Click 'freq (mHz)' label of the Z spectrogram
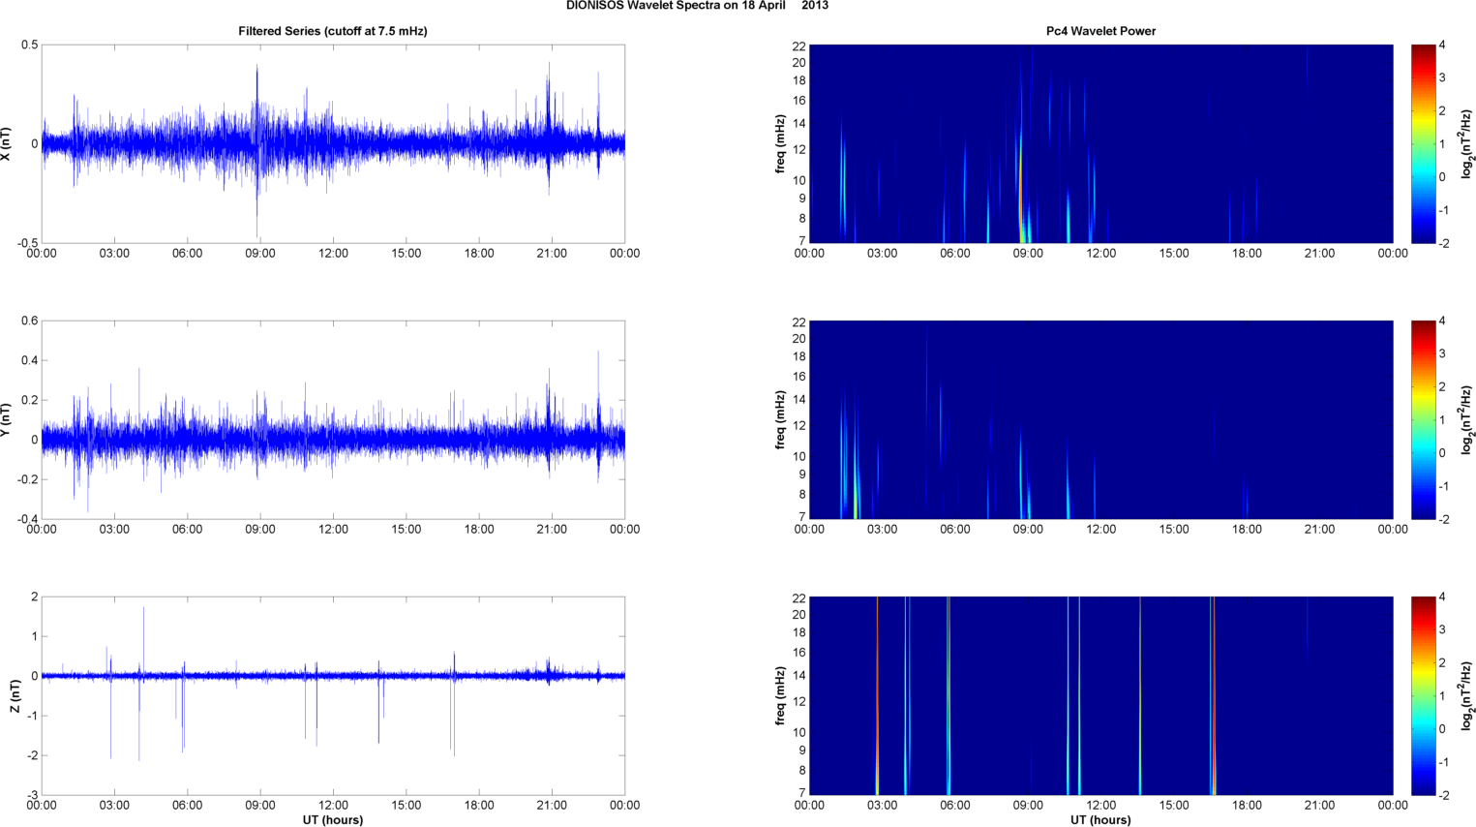The height and width of the screenshot is (827, 1476). (780, 695)
